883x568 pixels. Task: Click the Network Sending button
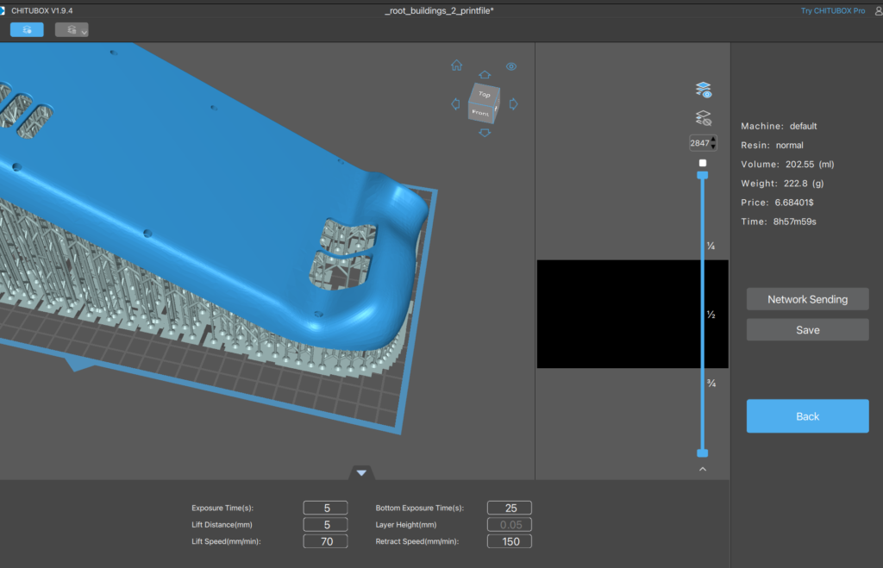pyautogui.click(x=807, y=299)
